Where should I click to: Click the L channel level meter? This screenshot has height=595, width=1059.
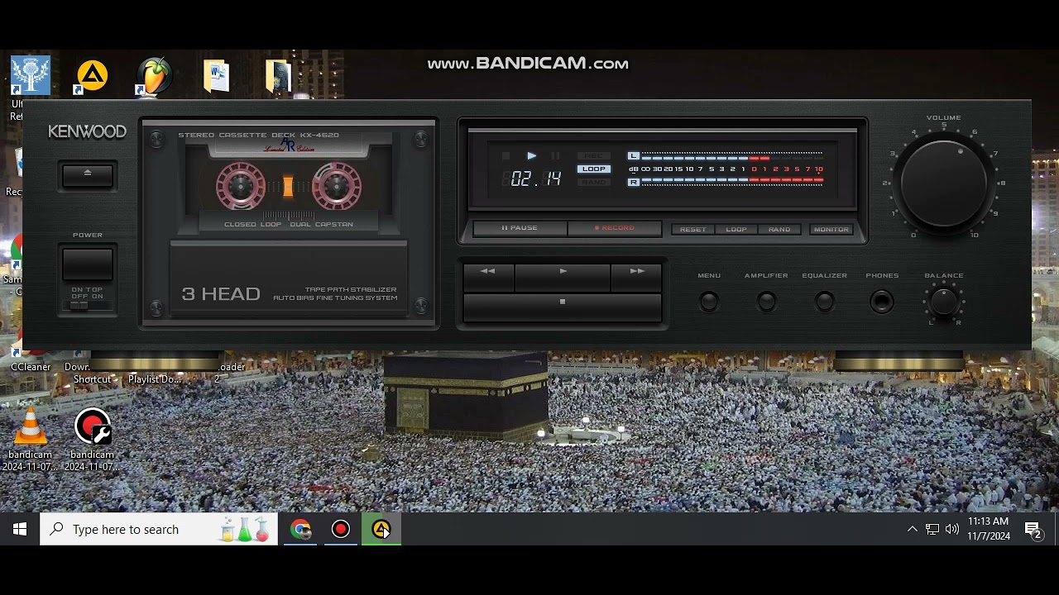tap(725, 156)
